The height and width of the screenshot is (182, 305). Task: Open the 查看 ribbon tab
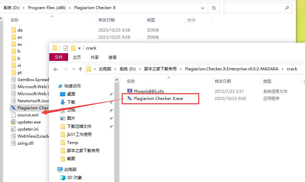click(x=113, y=57)
